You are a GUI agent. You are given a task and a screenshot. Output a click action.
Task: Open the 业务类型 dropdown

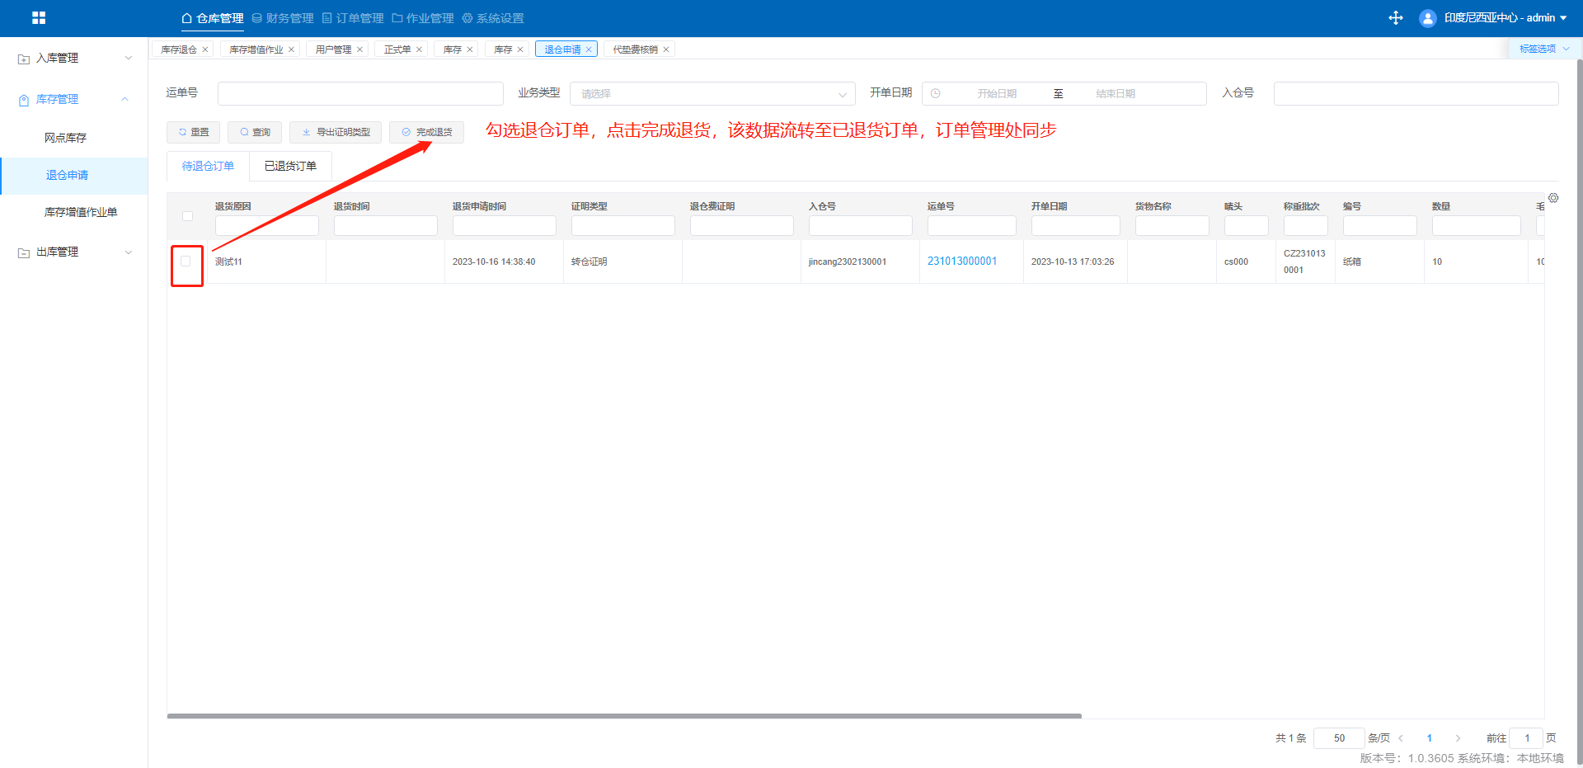point(712,94)
